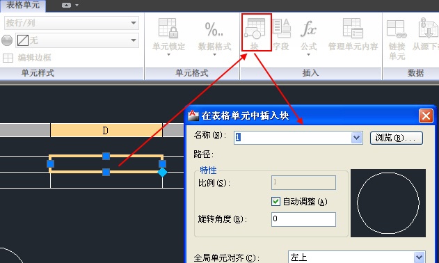Expand the 数据格式 dropdown arrow
Viewport: 439px width, 263px height.
[x=214, y=54]
